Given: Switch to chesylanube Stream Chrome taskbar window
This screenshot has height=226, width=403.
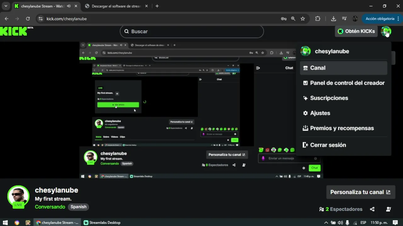Looking at the screenshot, I should coord(57,223).
